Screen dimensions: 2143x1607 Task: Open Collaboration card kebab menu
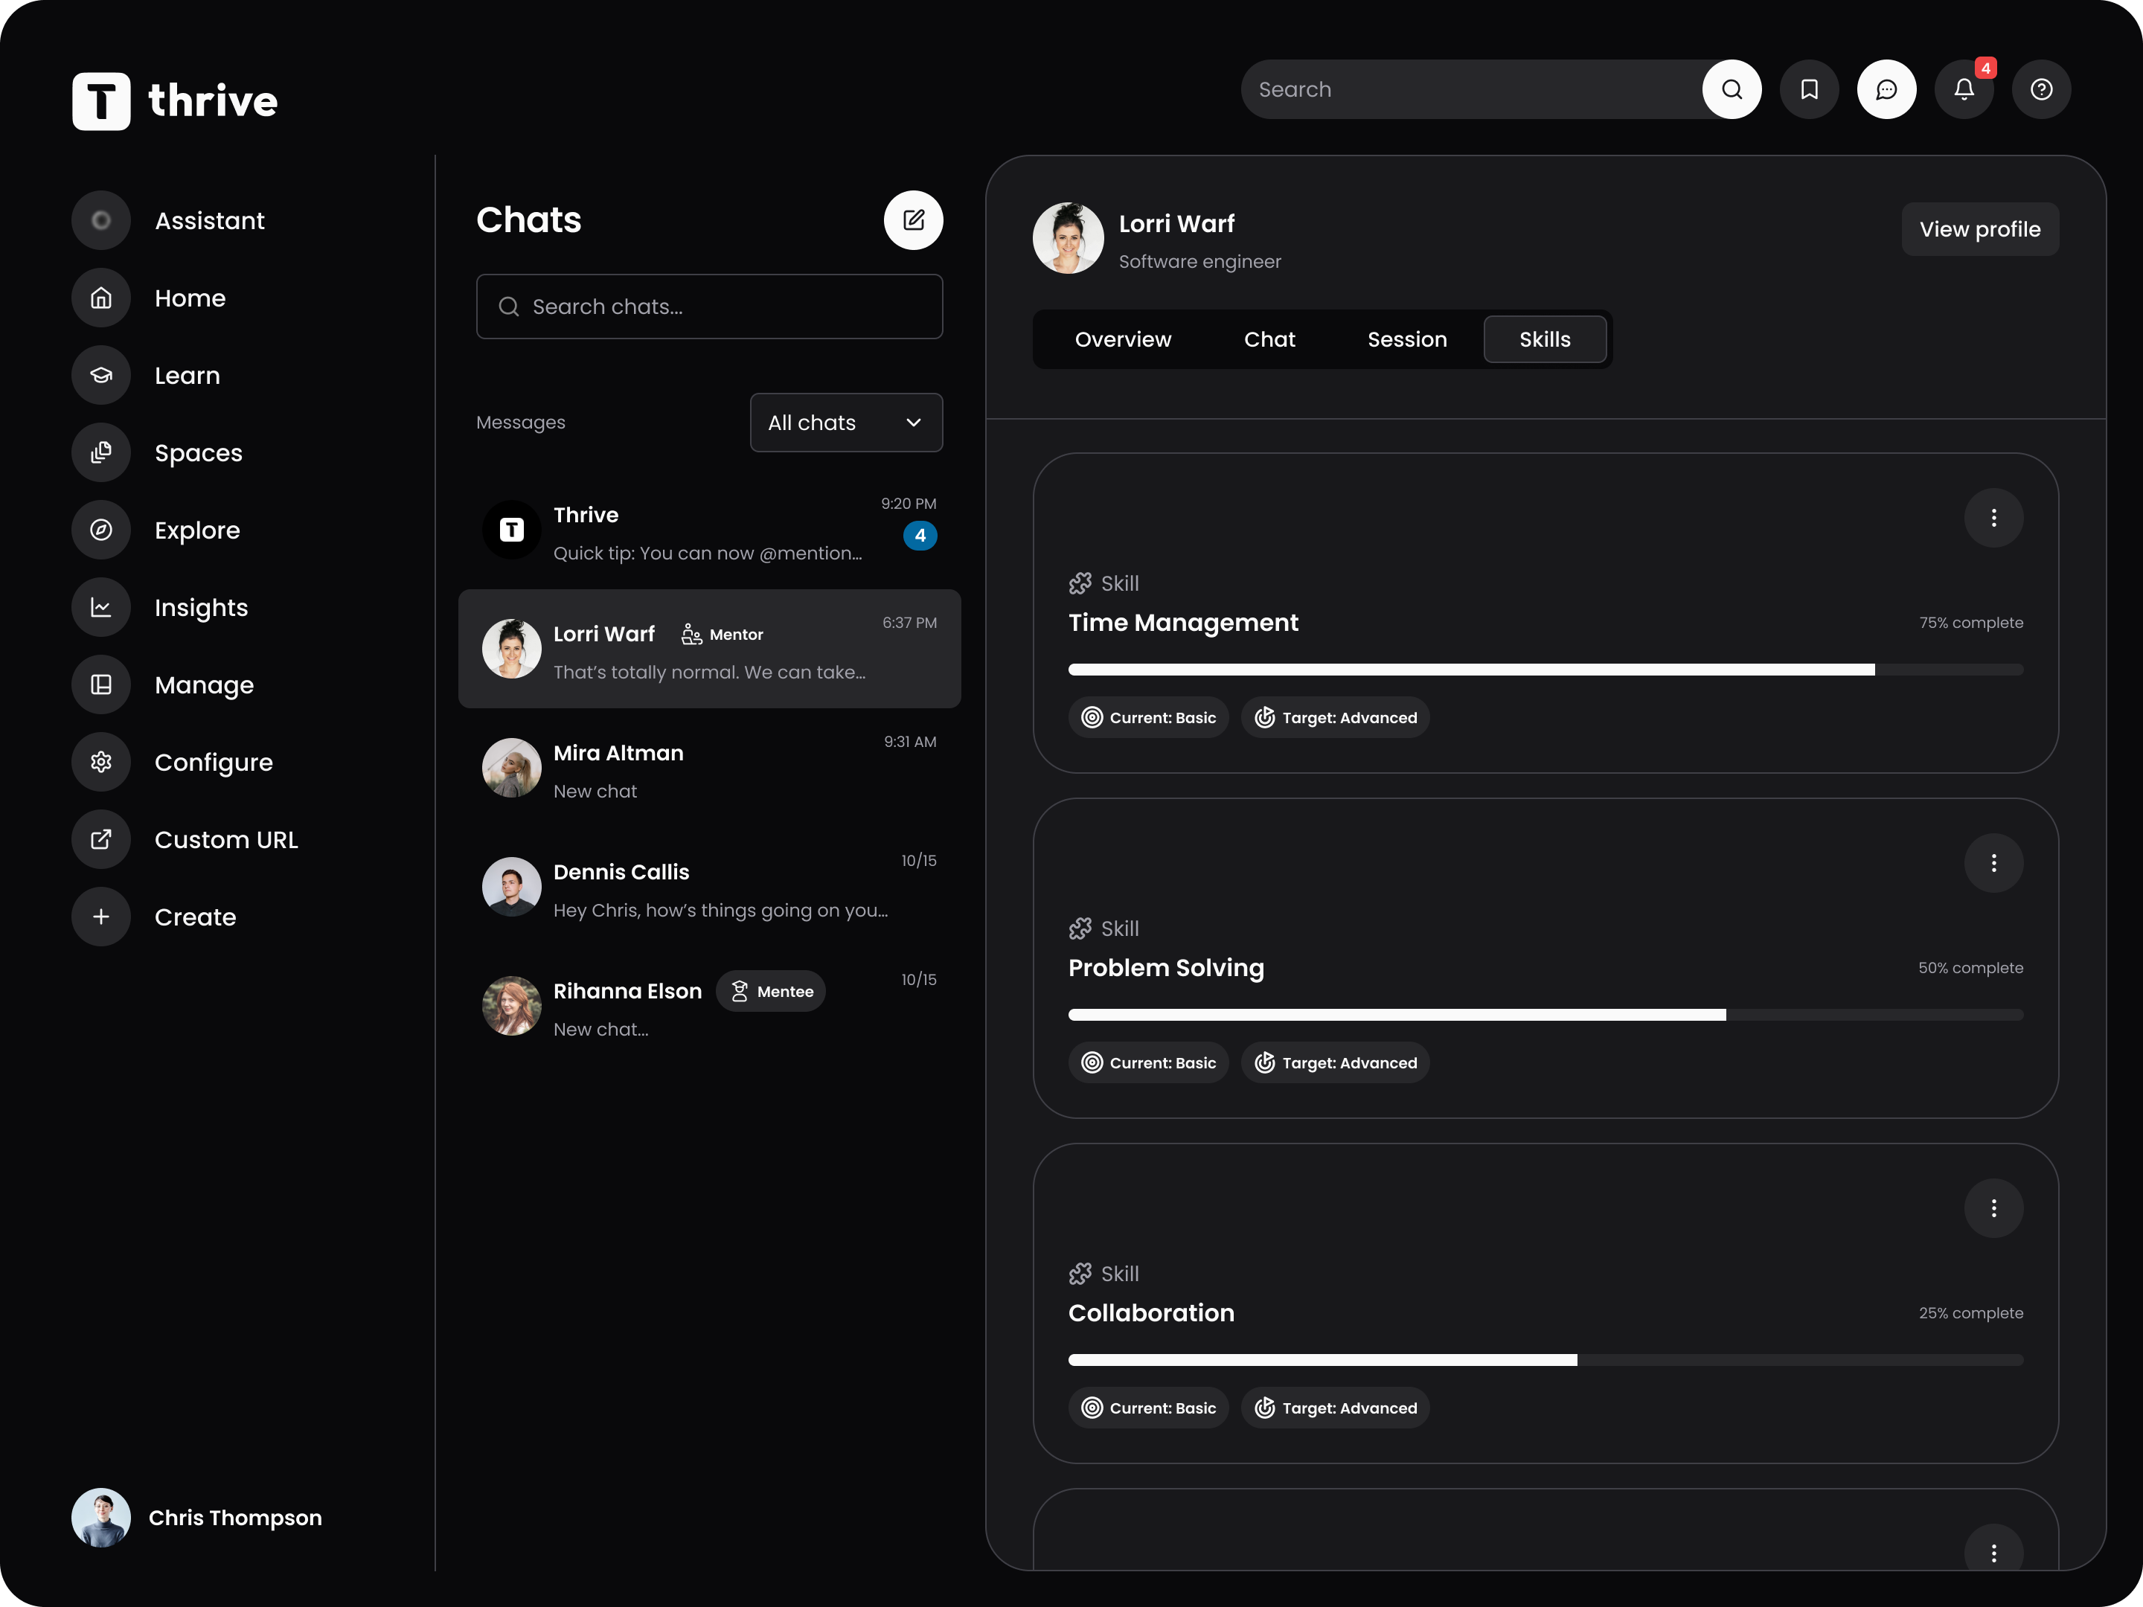point(1993,1208)
